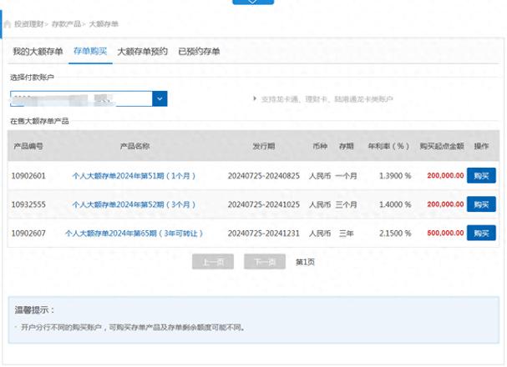Expand the payment account dropdown arrow

point(160,98)
